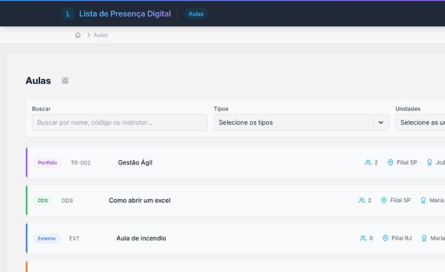Open the Unidades dropdown selector
The image size is (445, 272).
tap(420, 122)
